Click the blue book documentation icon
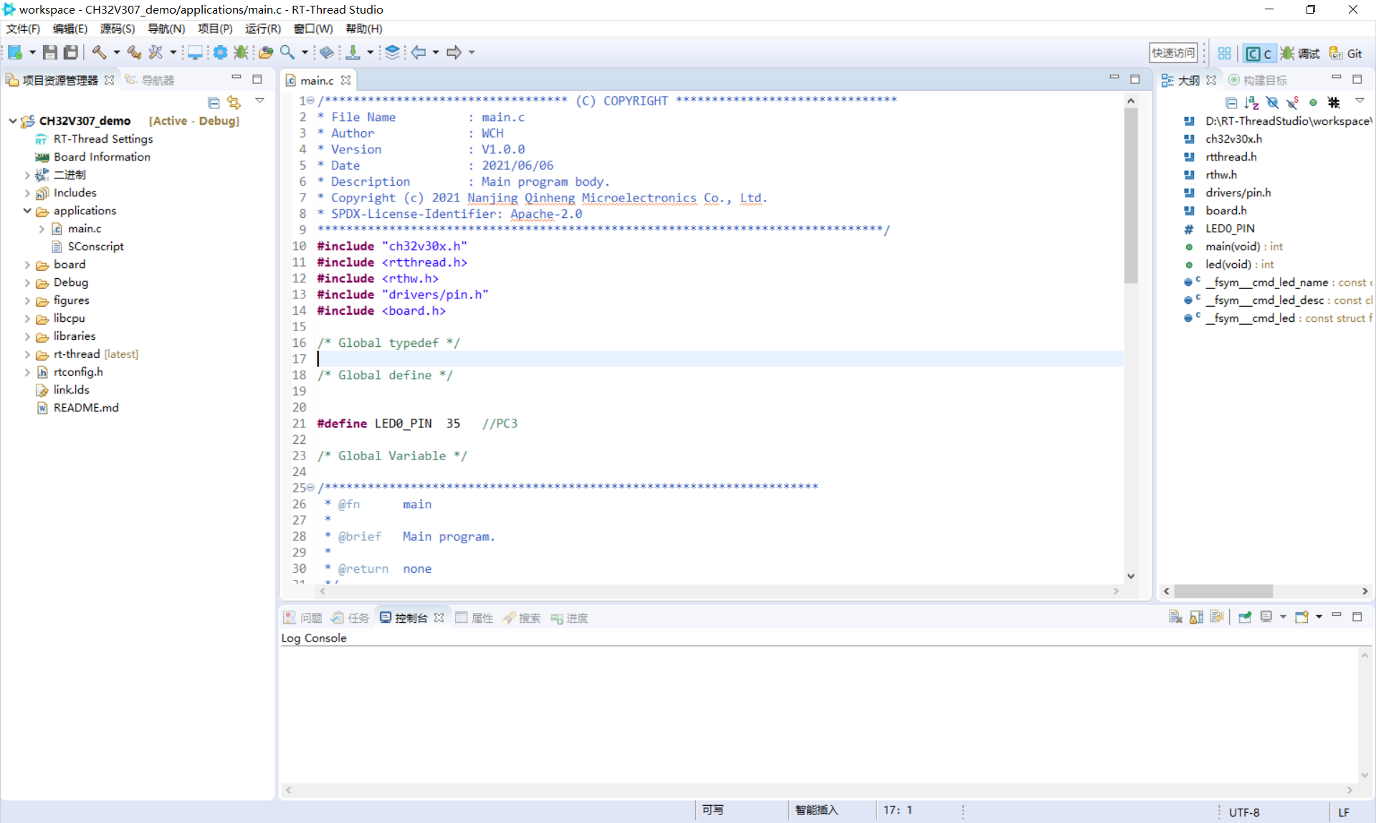Screen dimensions: 1376x823 (327, 52)
